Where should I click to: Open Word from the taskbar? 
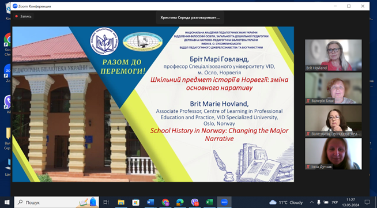150,202
